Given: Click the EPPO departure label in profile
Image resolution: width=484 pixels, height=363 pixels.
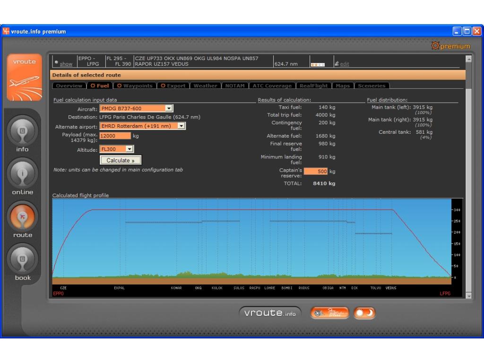Looking at the screenshot, I should point(58,294).
